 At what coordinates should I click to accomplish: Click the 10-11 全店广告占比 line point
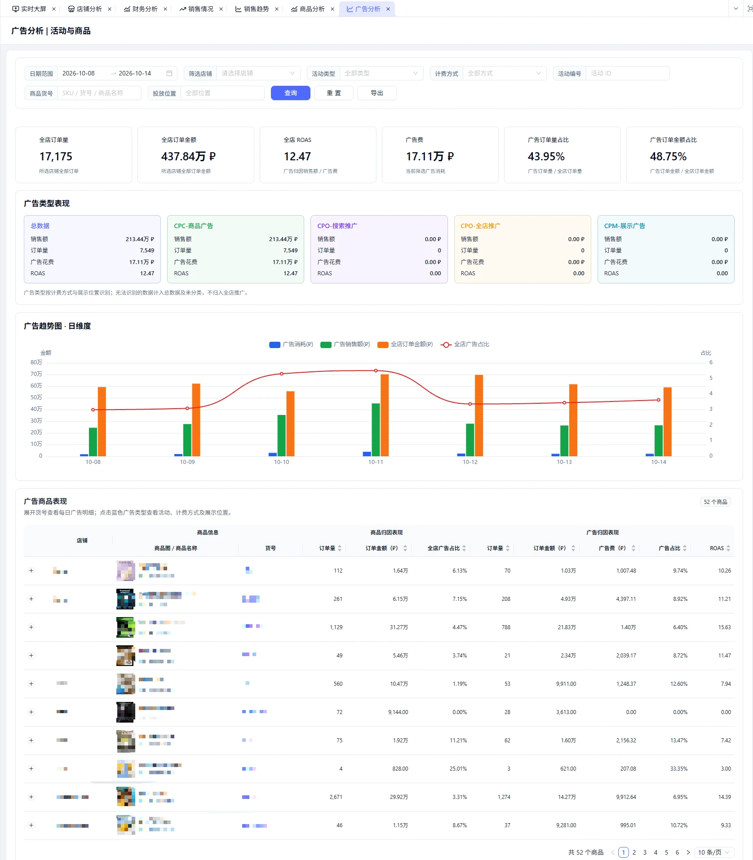(376, 371)
